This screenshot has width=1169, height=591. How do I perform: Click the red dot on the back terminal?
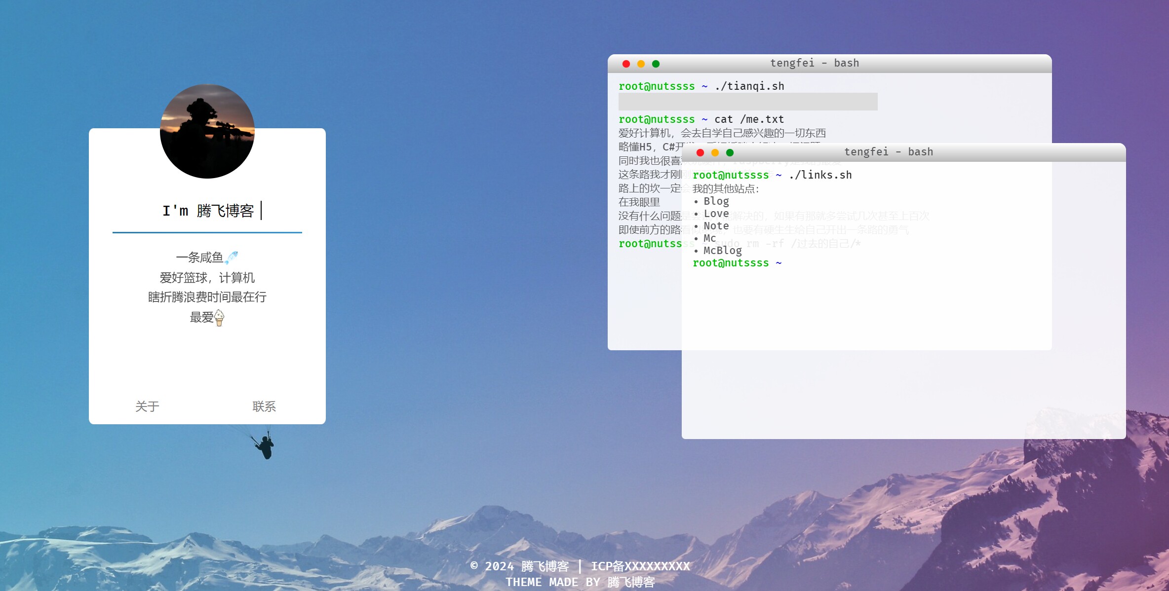626,64
